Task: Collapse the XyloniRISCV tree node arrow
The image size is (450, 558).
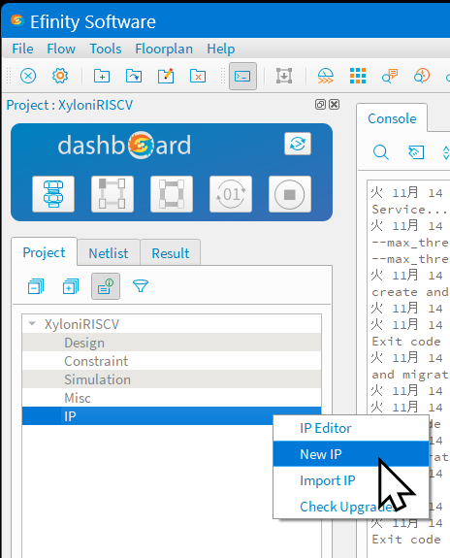Action: (32, 323)
